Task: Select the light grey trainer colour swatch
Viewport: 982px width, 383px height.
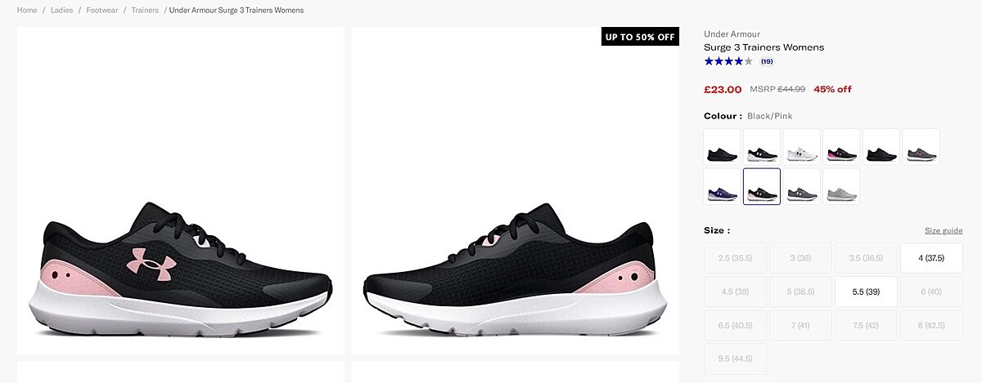Action: [841, 186]
